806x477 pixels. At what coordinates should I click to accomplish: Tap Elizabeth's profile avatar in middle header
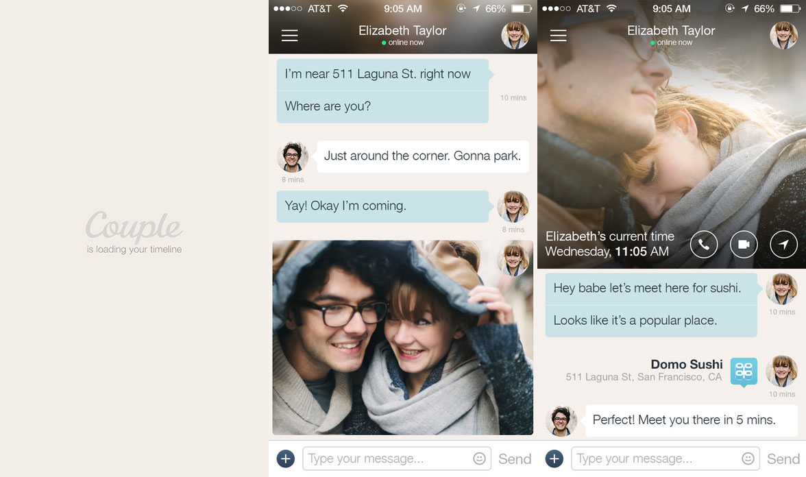515,35
